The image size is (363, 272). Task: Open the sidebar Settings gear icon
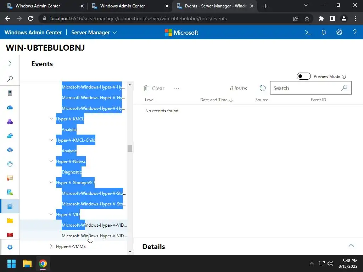click(x=10, y=247)
